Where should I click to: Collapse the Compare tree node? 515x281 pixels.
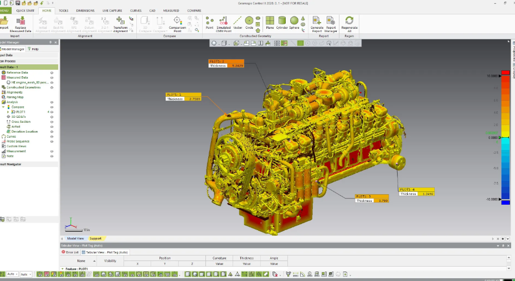pyautogui.click(x=3, y=107)
